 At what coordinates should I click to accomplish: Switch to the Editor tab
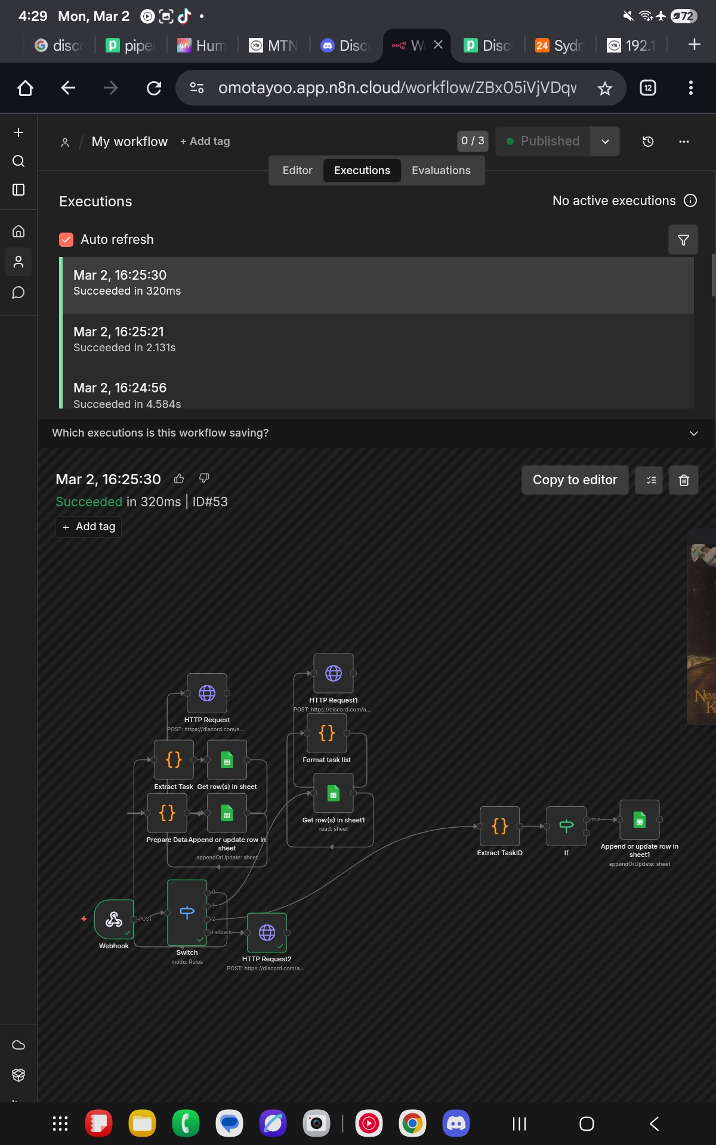point(297,171)
